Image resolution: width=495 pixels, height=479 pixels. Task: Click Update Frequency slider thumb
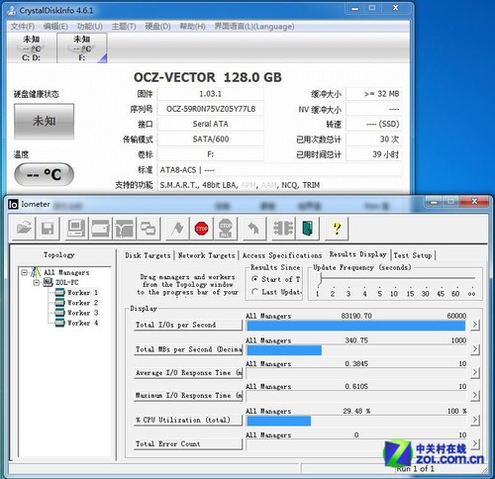(x=320, y=279)
